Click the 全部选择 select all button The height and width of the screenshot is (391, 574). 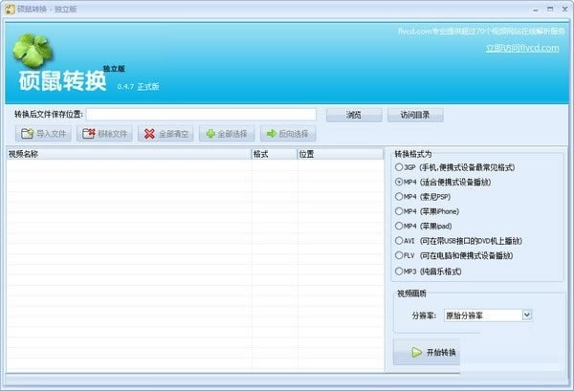227,134
